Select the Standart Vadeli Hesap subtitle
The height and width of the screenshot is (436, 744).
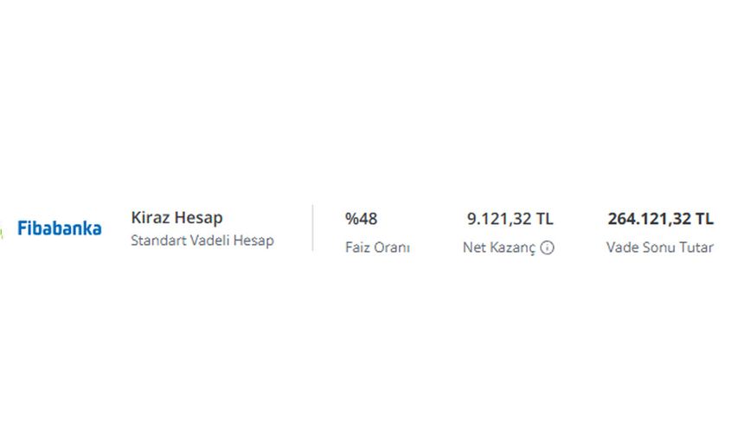202,240
